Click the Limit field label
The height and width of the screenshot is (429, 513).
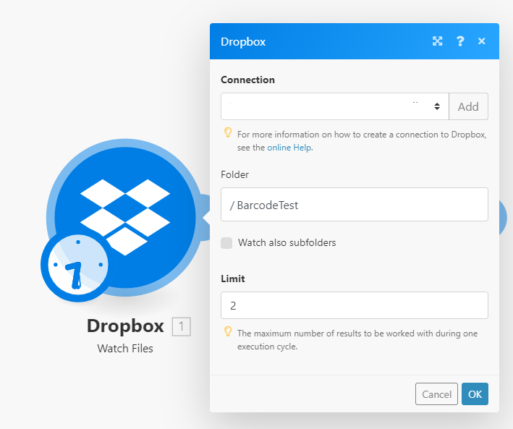[232, 279]
